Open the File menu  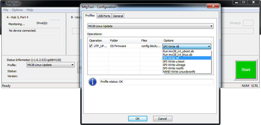6,10
